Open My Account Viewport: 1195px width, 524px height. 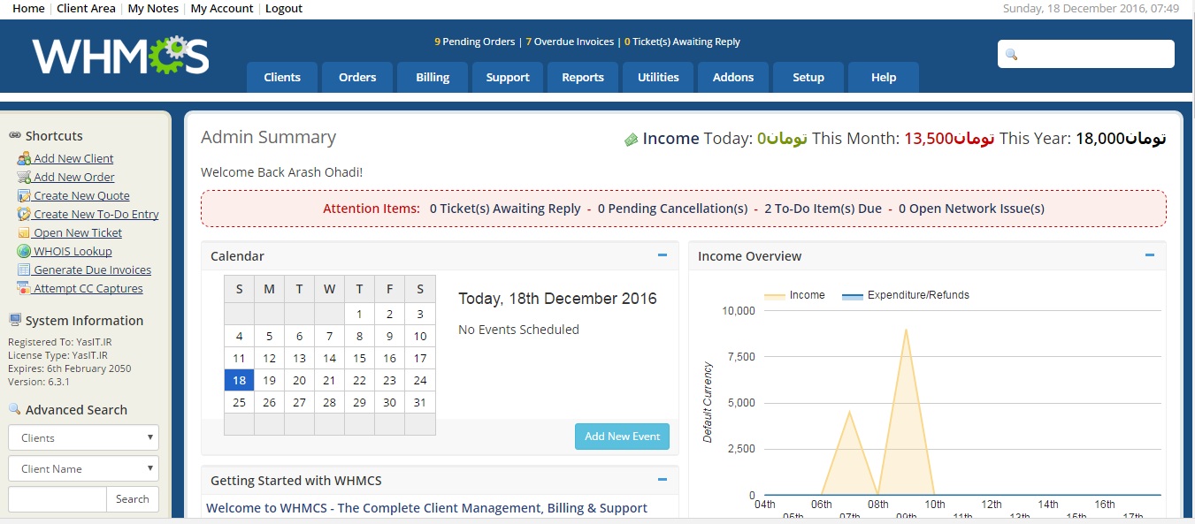(x=222, y=9)
